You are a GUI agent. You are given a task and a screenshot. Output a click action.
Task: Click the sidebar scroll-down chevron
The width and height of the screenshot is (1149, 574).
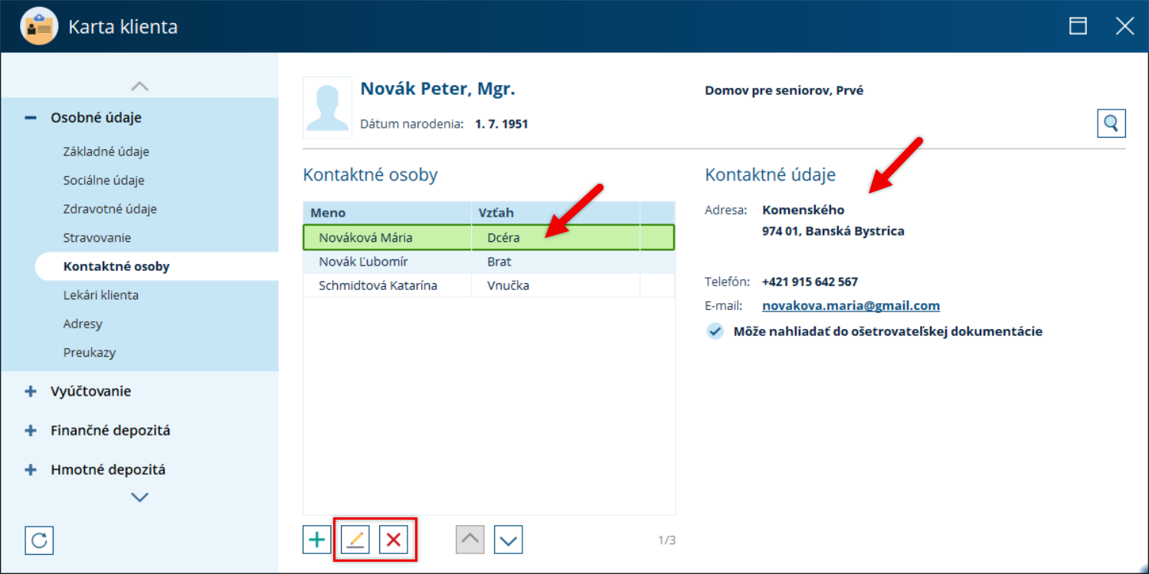(139, 497)
